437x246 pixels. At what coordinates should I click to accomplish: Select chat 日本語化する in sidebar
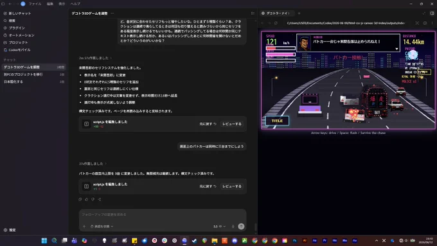click(33, 82)
